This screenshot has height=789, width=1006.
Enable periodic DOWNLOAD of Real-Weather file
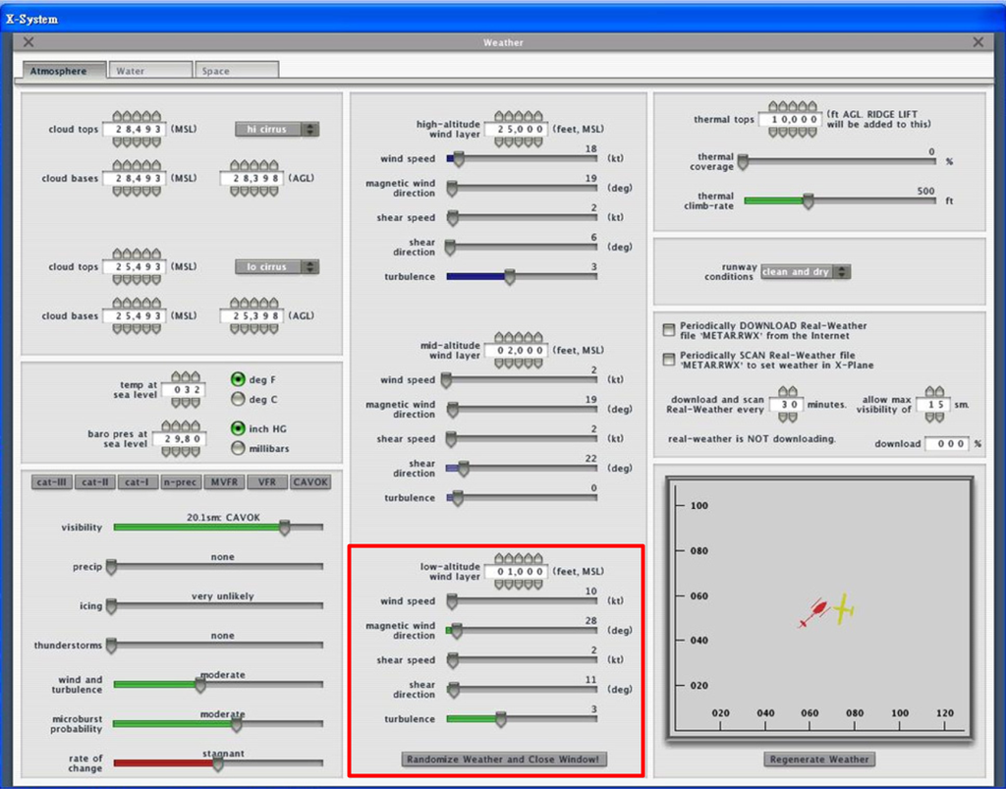tap(669, 330)
